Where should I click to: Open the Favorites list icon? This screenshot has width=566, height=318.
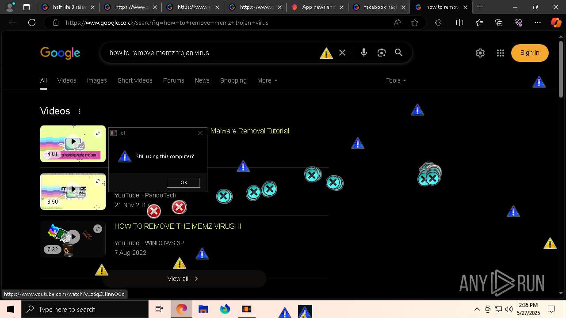479,23
